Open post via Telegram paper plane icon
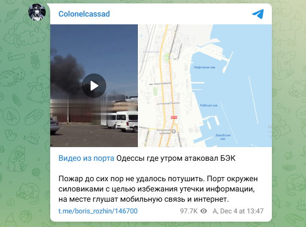The height and width of the screenshot is (227, 306). coord(258,14)
